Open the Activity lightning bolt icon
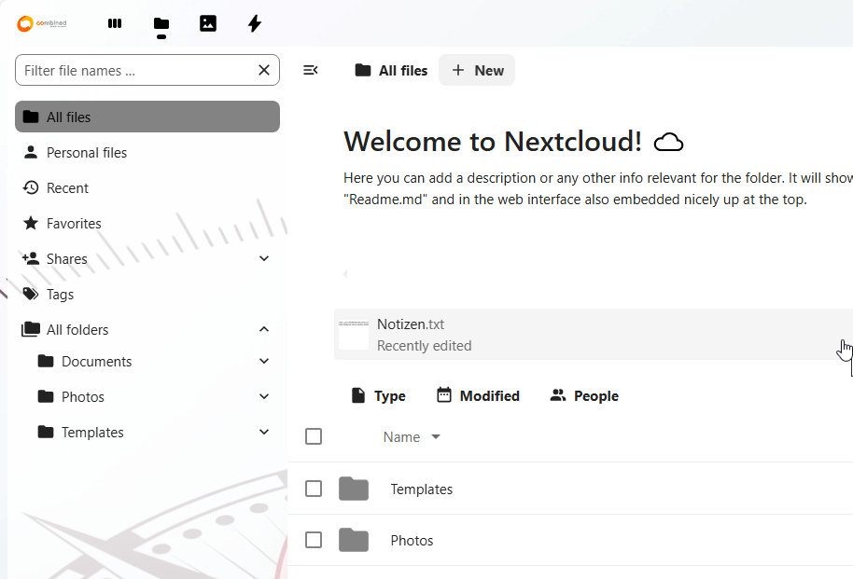Viewport: 853px width, 579px height. (x=255, y=23)
